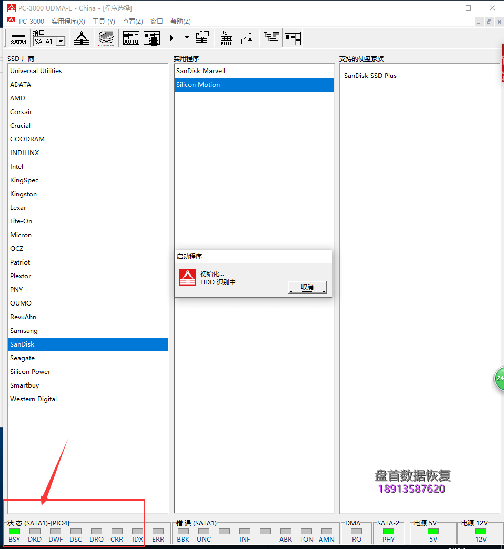Choose Crucial from the vendor list
This screenshot has width=504, height=549.
click(x=88, y=125)
